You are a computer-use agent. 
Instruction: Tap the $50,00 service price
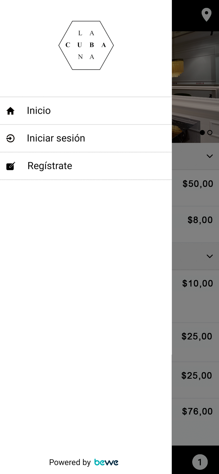(x=198, y=184)
